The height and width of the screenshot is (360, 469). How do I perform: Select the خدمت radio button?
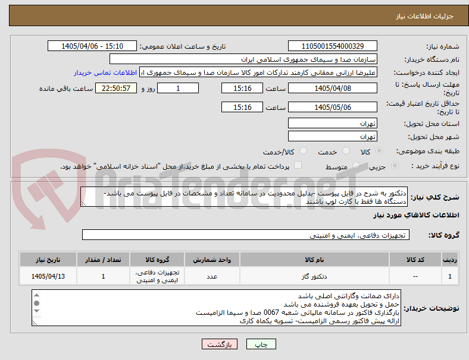pos(346,151)
